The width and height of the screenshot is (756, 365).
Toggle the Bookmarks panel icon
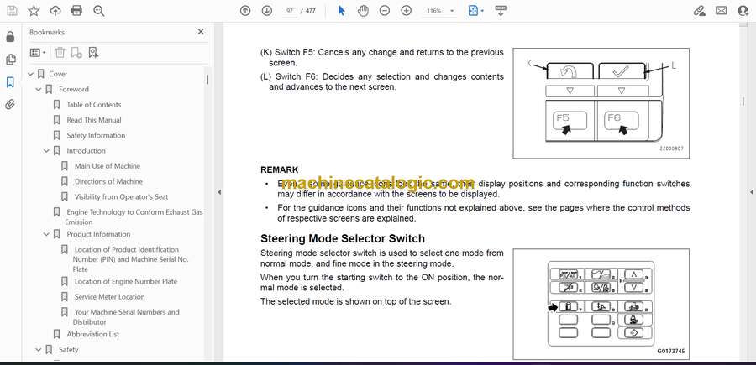(x=10, y=82)
